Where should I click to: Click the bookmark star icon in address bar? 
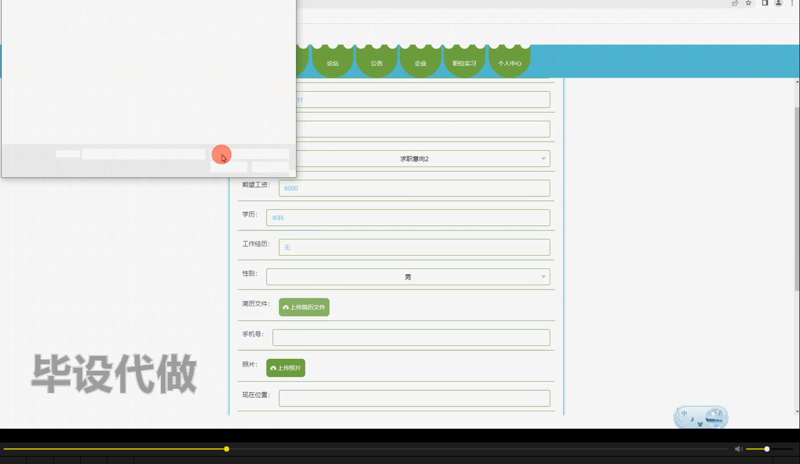(748, 3)
